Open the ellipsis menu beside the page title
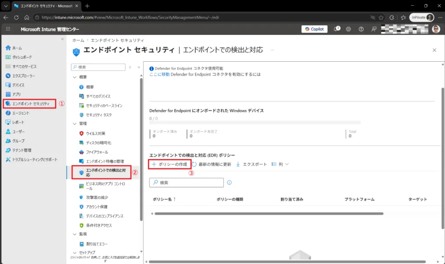This screenshot has width=445, height=264. click(x=272, y=50)
